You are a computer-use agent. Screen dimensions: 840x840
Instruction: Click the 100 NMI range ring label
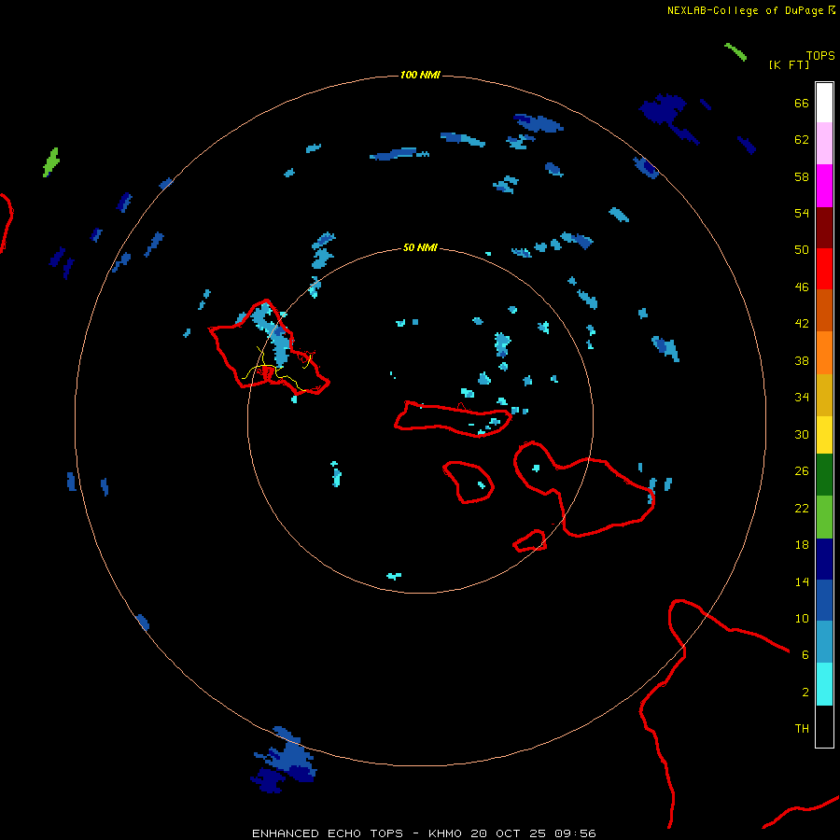click(420, 75)
